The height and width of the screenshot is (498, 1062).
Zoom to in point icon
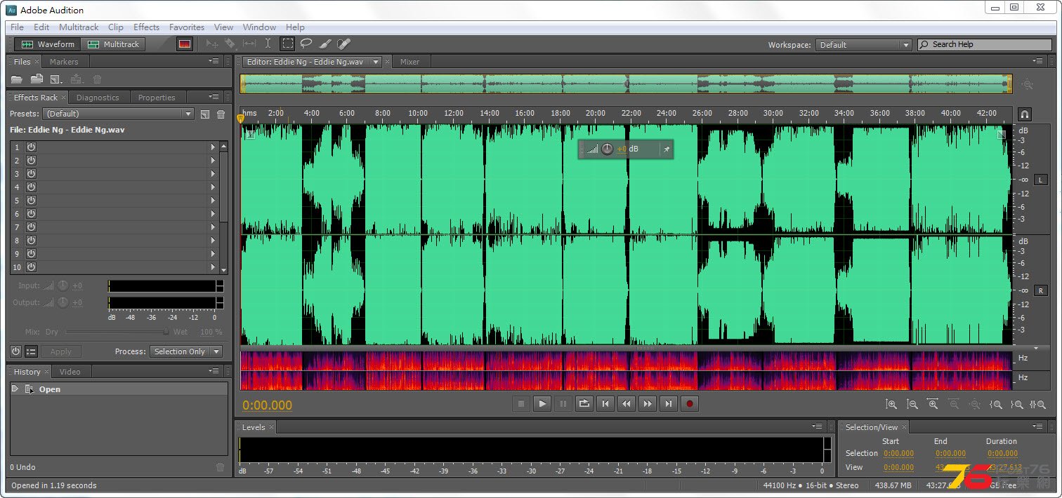[995, 404]
